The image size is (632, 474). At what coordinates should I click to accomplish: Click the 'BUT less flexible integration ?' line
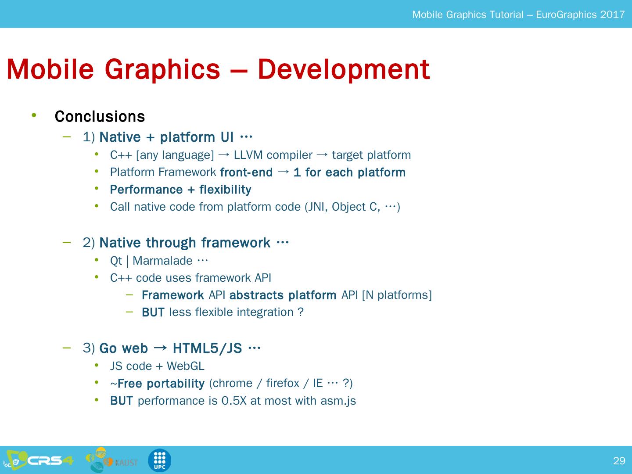pyautogui.click(x=223, y=312)
